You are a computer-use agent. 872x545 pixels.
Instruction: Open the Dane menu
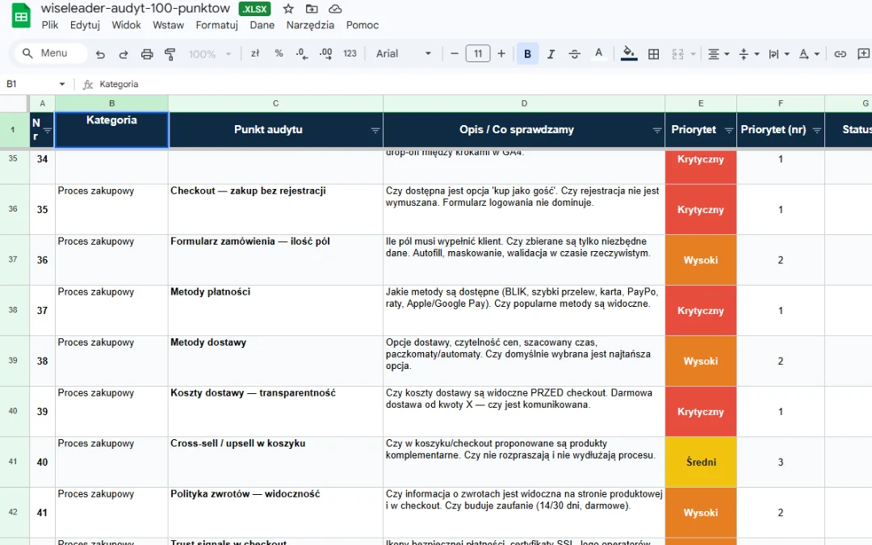[x=262, y=25]
